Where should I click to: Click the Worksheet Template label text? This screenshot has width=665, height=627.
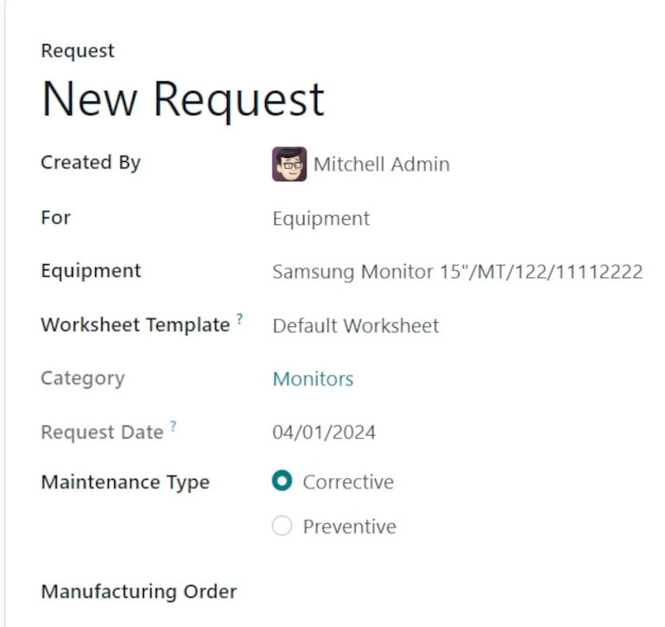[x=135, y=325]
